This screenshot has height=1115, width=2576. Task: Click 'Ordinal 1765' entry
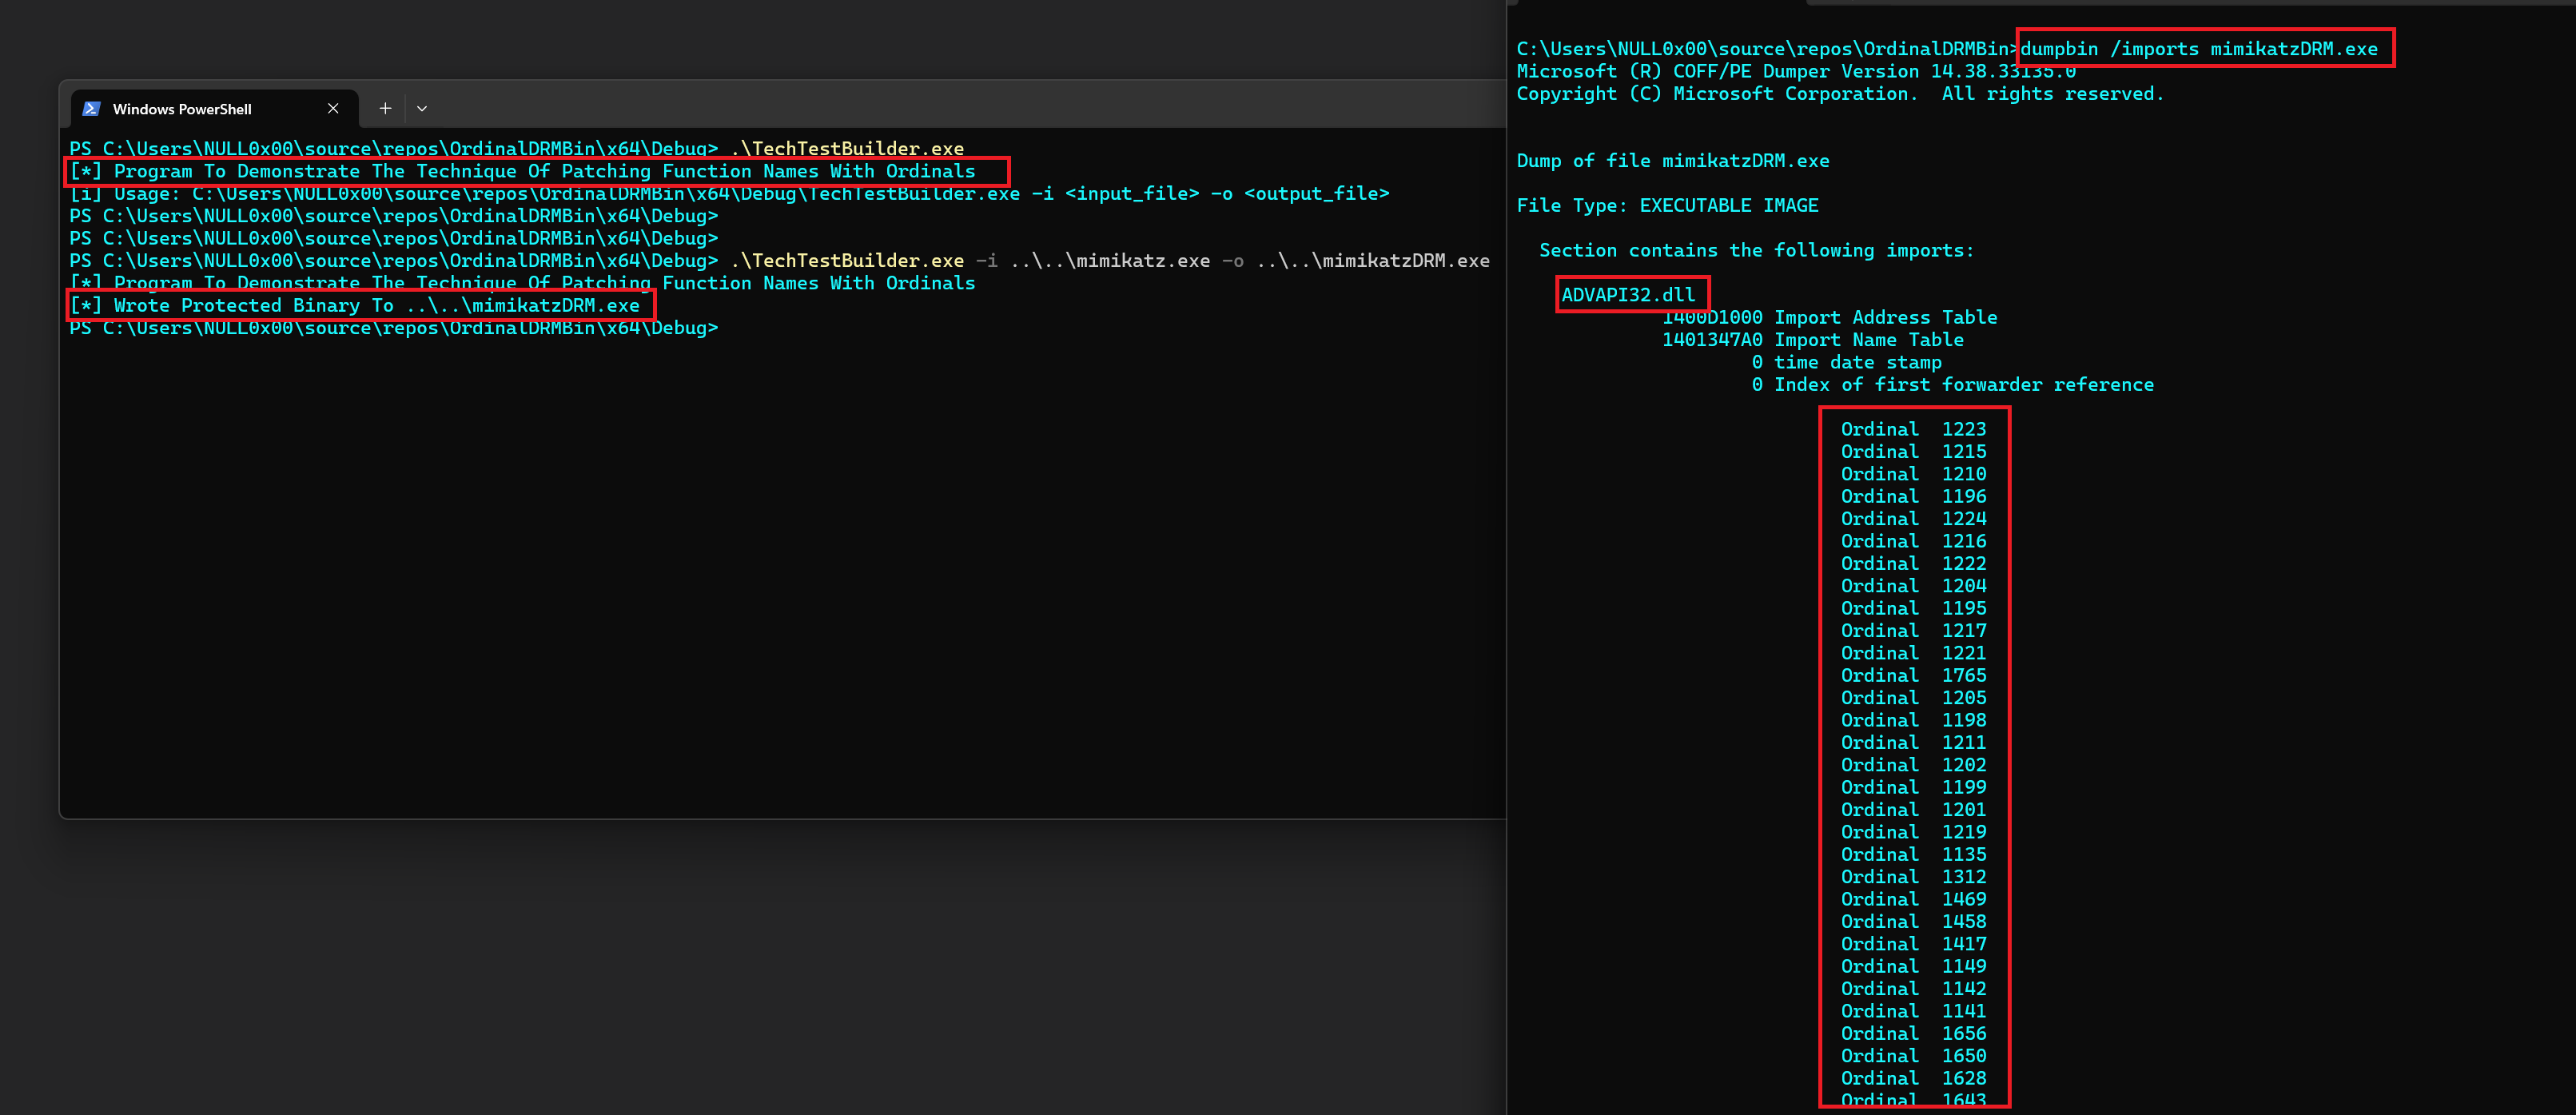click(x=1914, y=675)
